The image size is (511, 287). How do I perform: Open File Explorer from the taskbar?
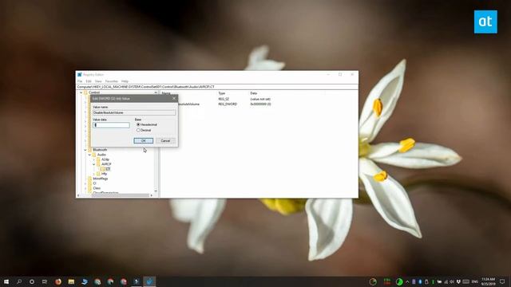point(71,281)
